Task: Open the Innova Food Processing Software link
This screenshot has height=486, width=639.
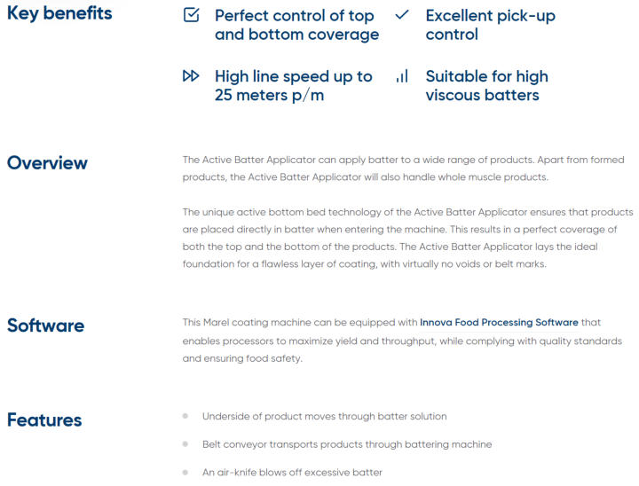Action: pyautogui.click(x=499, y=322)
